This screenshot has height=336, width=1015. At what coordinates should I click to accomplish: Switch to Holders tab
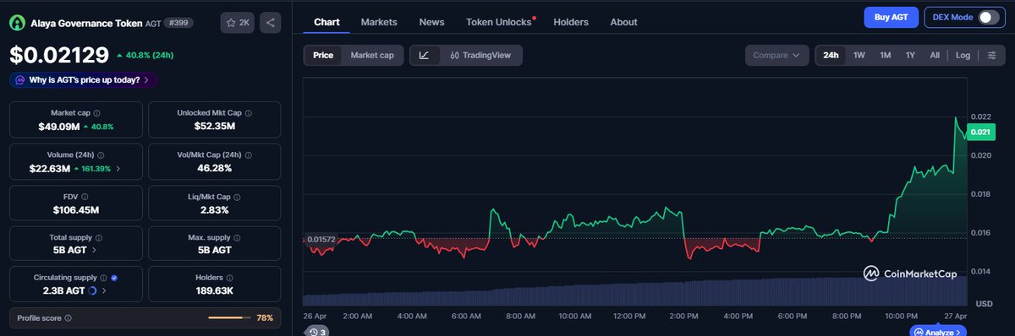tap(571, 22)
